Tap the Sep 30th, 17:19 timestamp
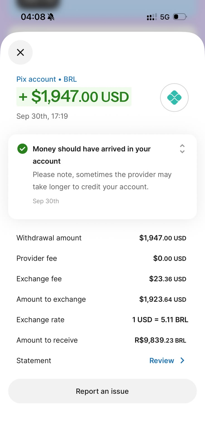The height and width of the screenshot is (447, 205). coord(42,116)
